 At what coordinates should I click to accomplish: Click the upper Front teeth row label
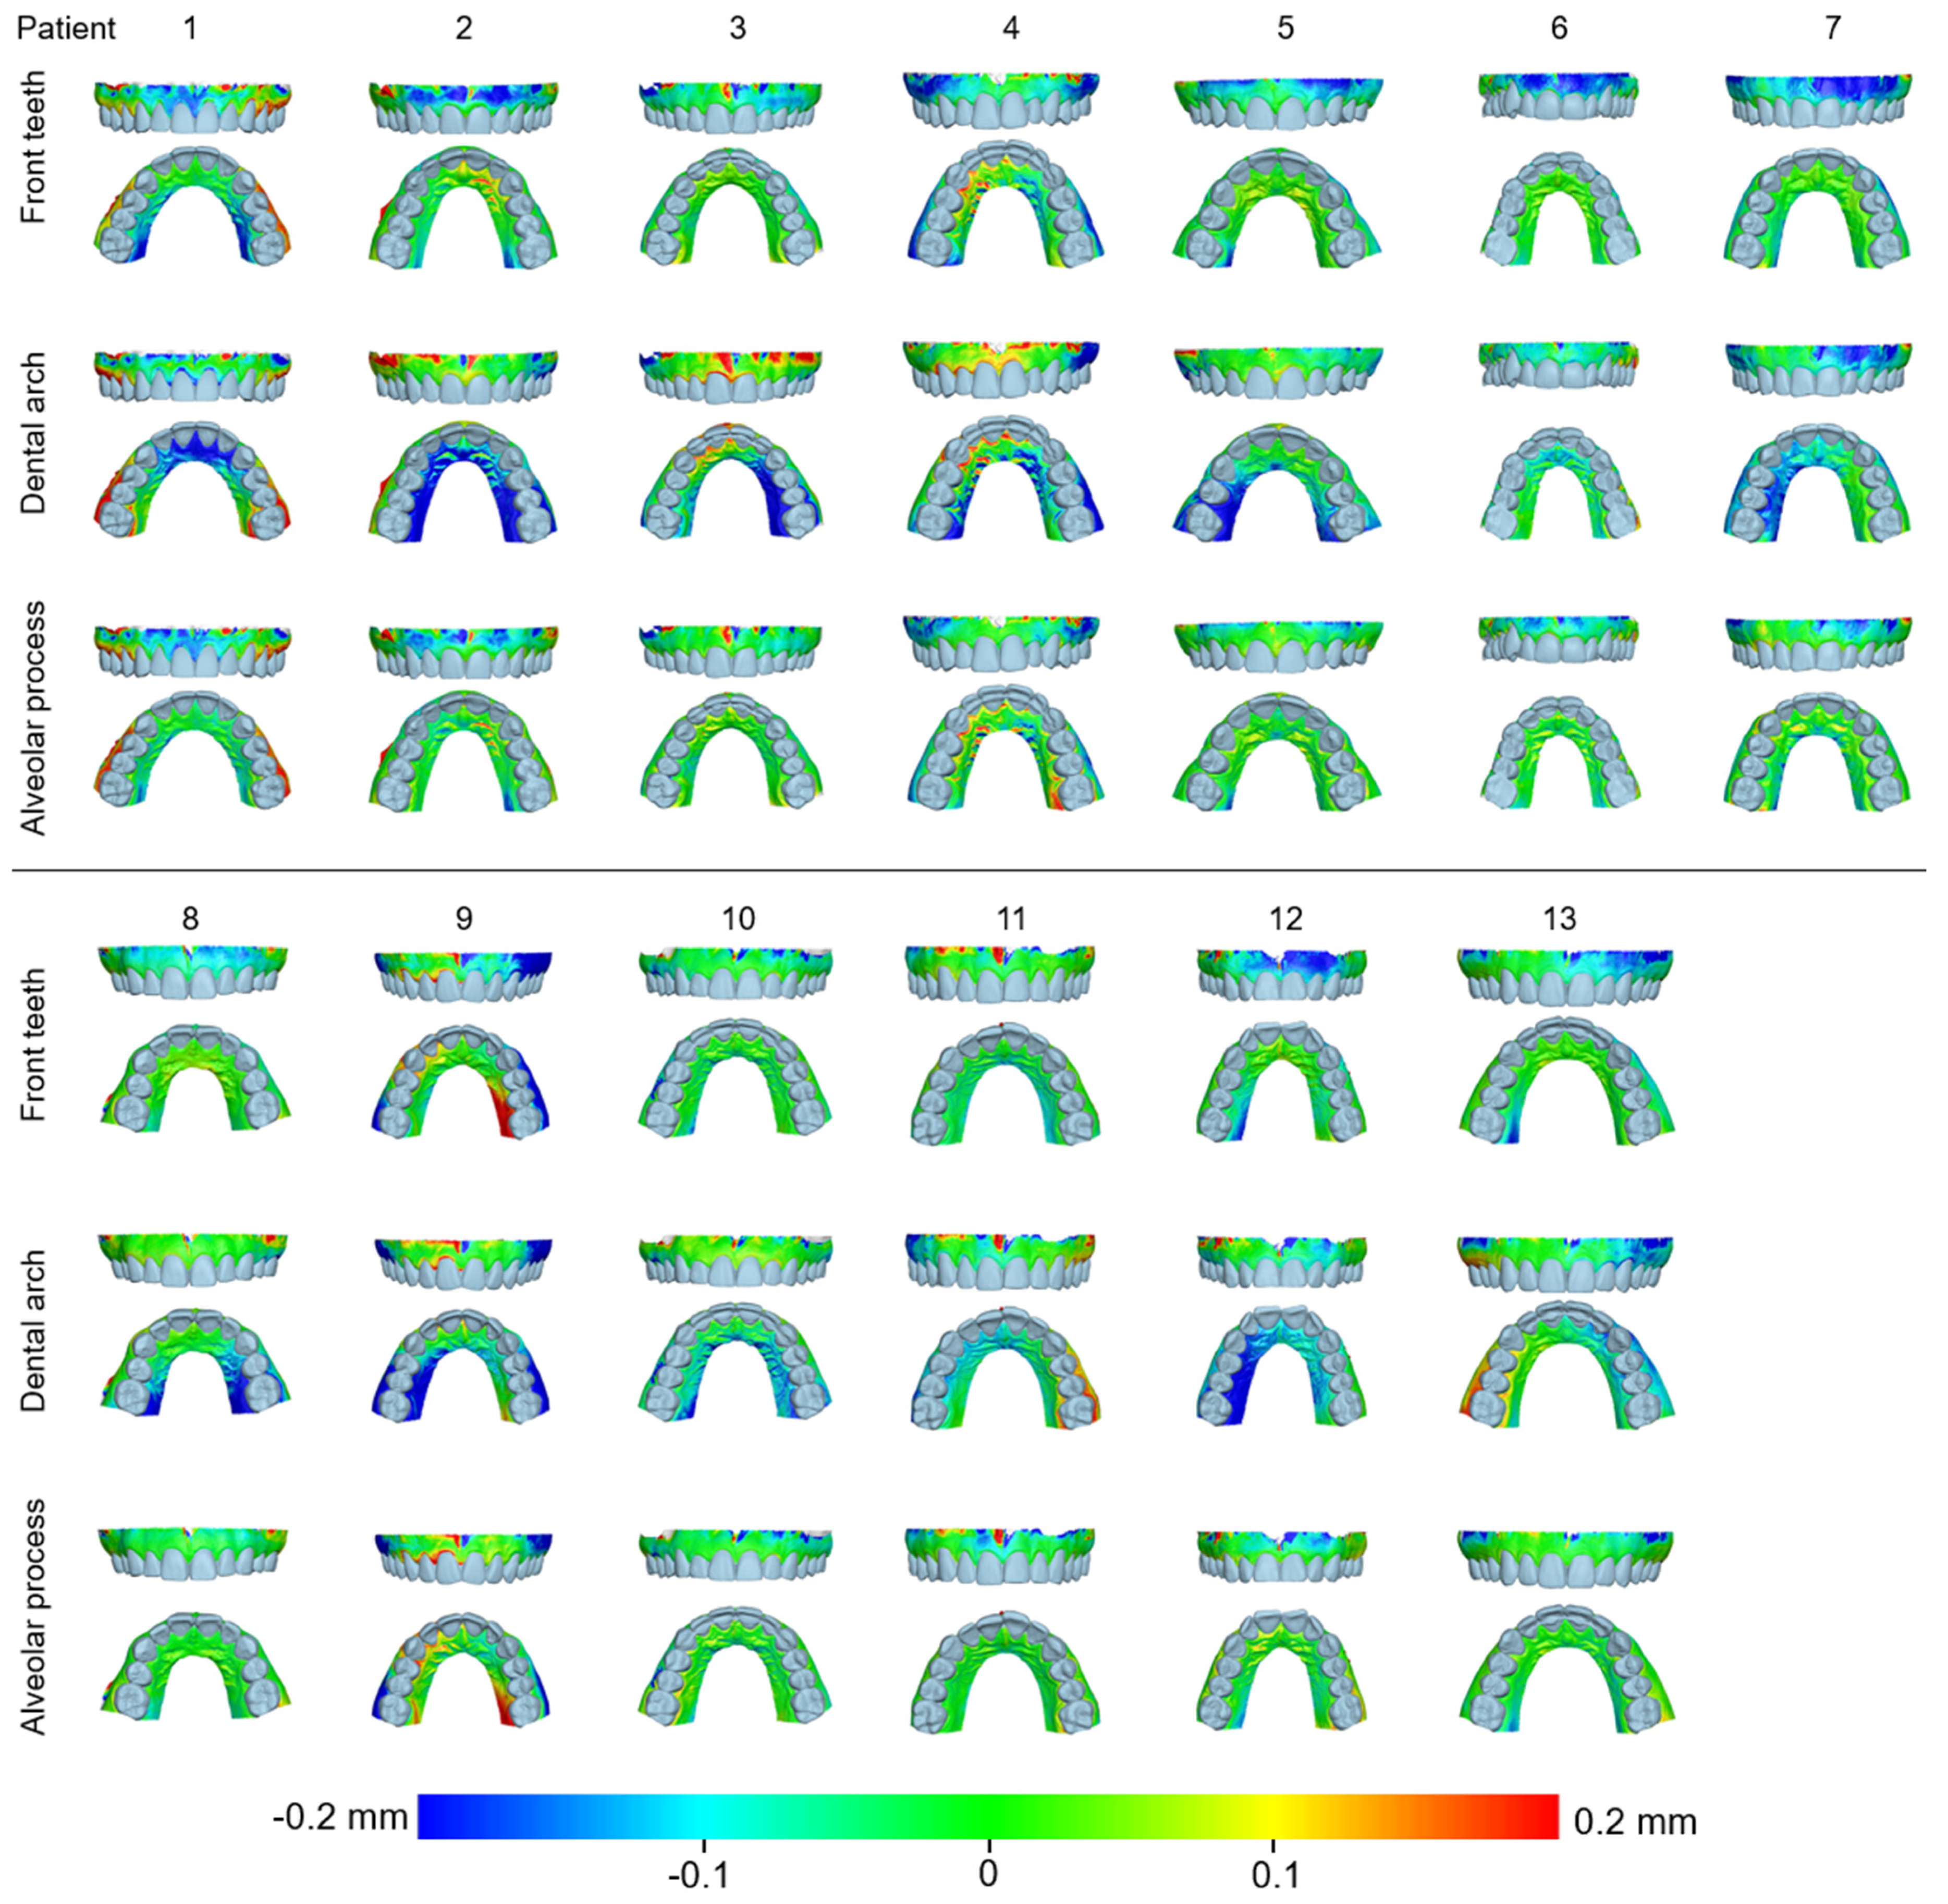[x=33, y=147]
